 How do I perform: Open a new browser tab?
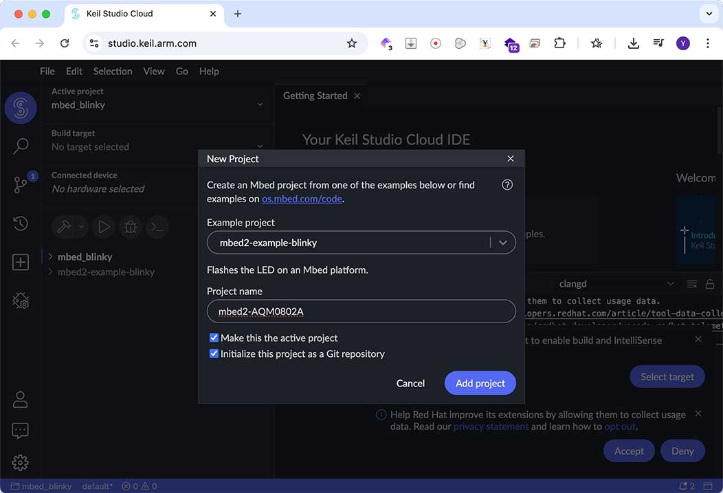[x=238, y=14]
